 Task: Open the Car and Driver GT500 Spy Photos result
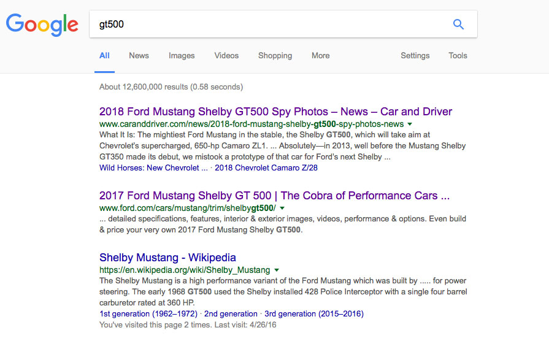[x=275, y=112]
